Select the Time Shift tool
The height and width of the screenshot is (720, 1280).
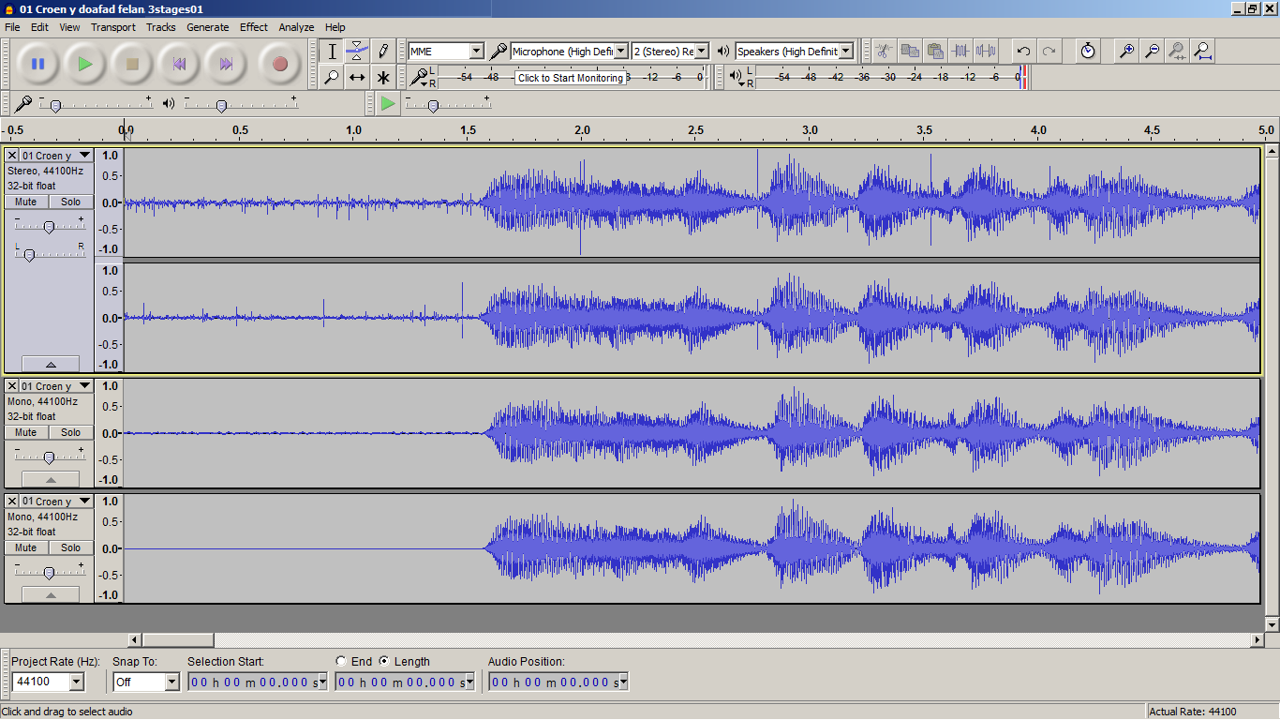point(357,77)
